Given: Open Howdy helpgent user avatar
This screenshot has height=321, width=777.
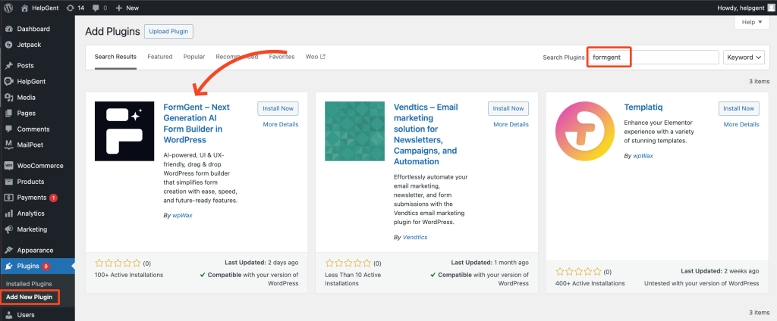Looking at the screenshot, I should pyautogui.click(x=771, y=8).
